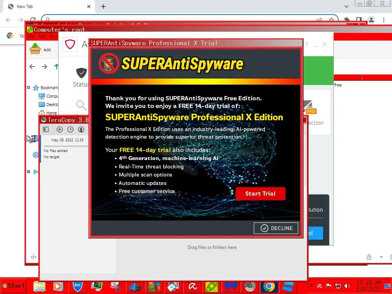Open the Chrome taskbar icon
This screenshot has height=294, width=392.
[269, 286]
